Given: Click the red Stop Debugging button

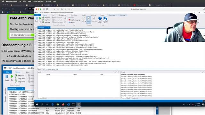Looking at the screenshot, I should tap(74, 20).
